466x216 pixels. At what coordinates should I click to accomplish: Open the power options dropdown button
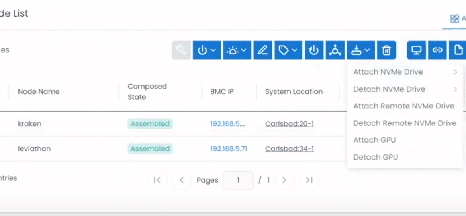(207, 50)
